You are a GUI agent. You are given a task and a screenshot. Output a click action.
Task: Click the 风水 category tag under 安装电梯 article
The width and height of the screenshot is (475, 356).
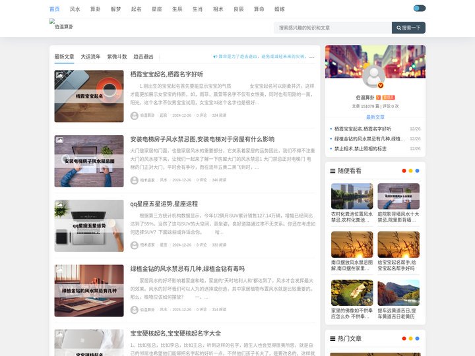(164, 180)
